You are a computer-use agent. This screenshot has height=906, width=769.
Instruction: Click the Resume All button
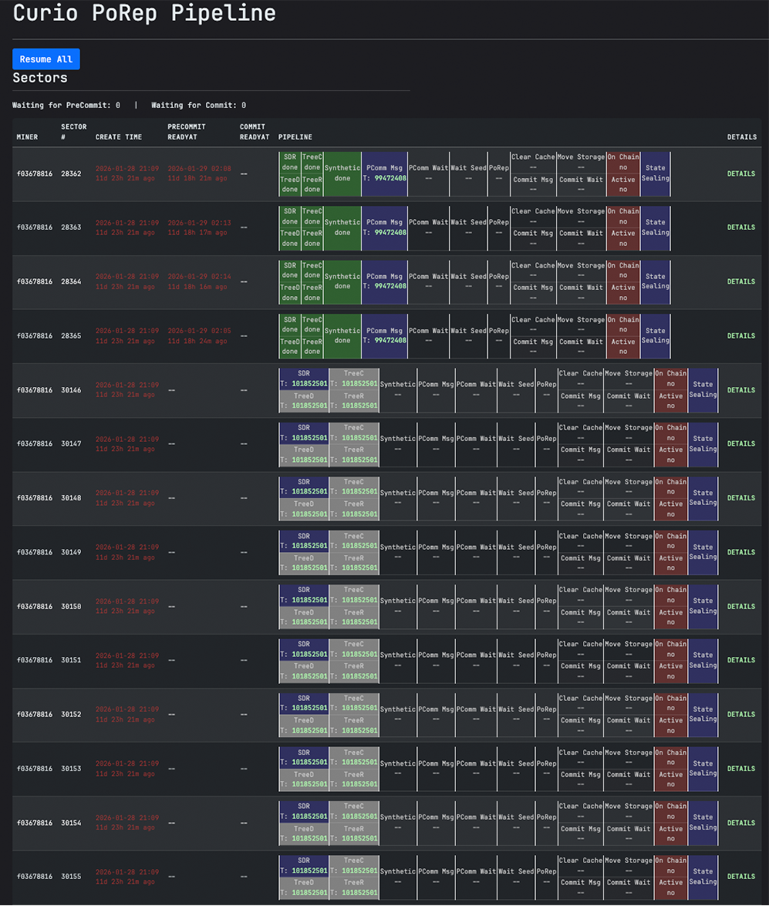(x=46, y=59)
